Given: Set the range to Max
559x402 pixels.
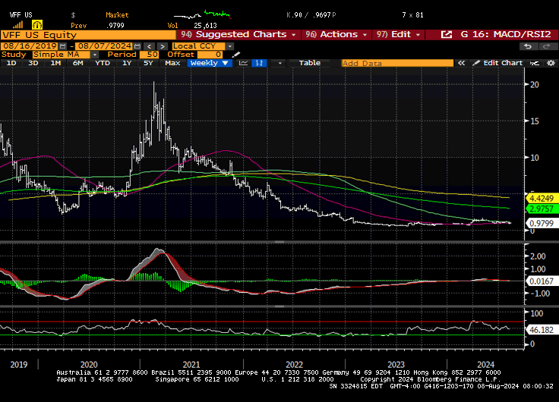Looking at the screenshot, I should tap(172, 63).
